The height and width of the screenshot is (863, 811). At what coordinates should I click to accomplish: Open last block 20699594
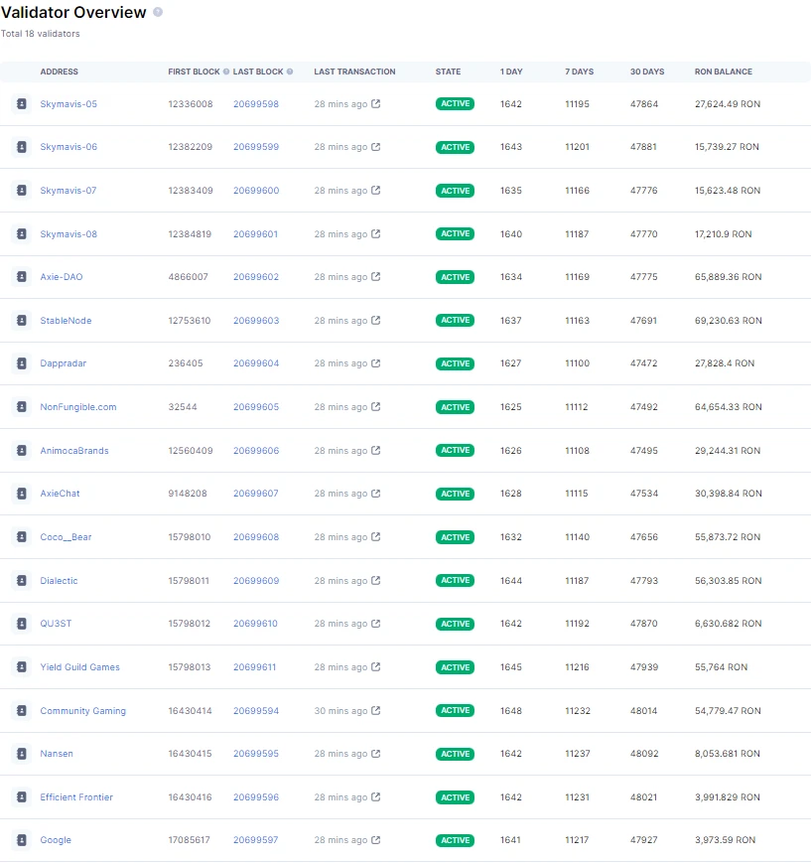(x=256, y=710)
